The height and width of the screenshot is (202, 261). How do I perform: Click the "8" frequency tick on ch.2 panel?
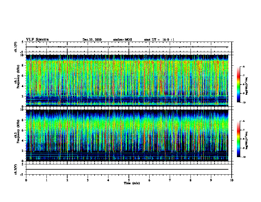[23, 120]
